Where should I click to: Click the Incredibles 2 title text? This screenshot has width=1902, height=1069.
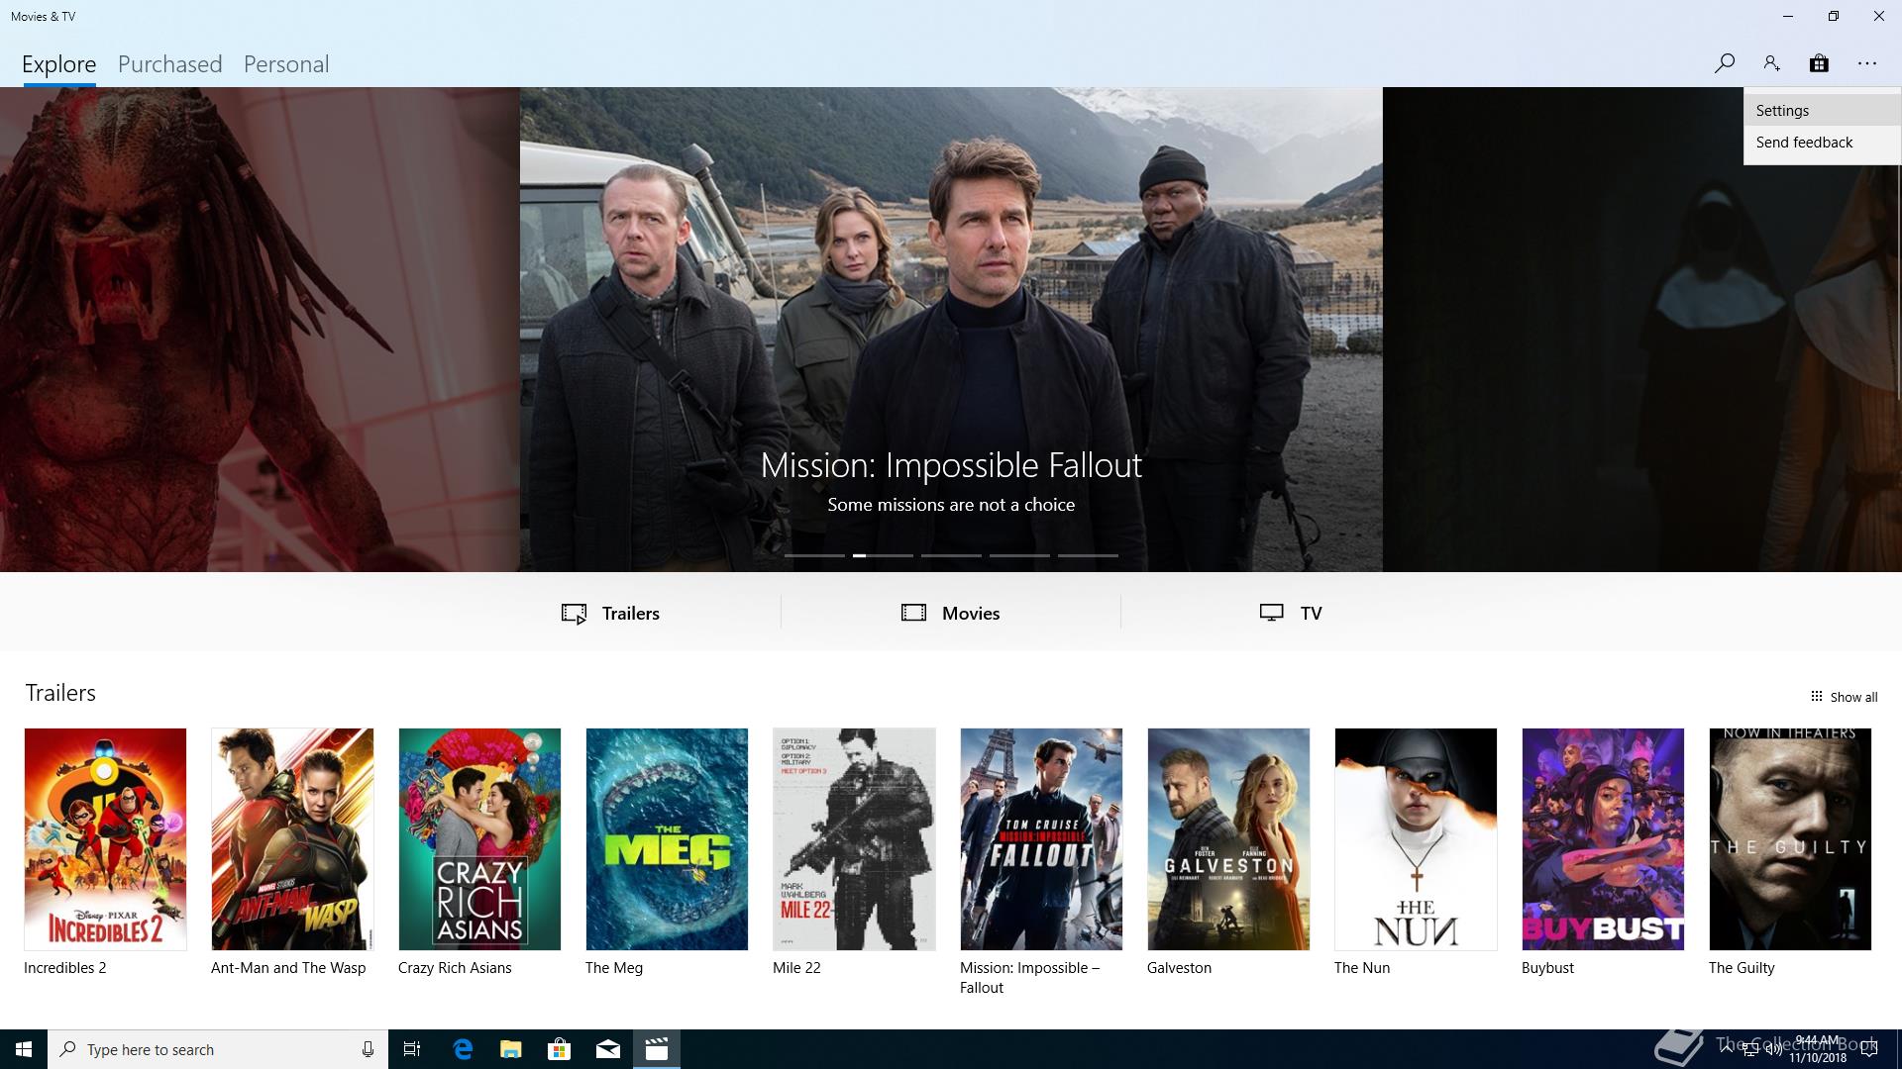(x=64, y=968)
